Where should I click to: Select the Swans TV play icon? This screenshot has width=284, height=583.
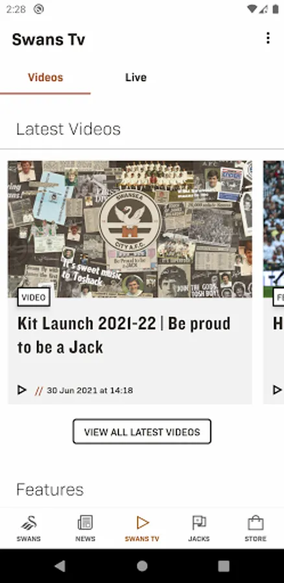tap(142, 523)
